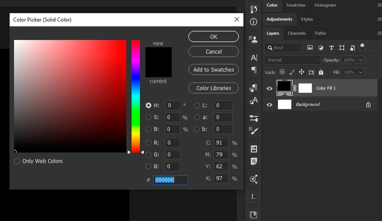Screen dimensions: 382x221
Task: Click inside the color field gradient
Action: pyautogui.click(x=70, y=96)
